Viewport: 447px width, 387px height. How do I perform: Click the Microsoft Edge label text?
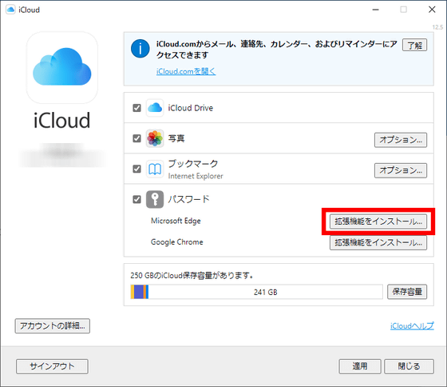click(x=176, y=221)
